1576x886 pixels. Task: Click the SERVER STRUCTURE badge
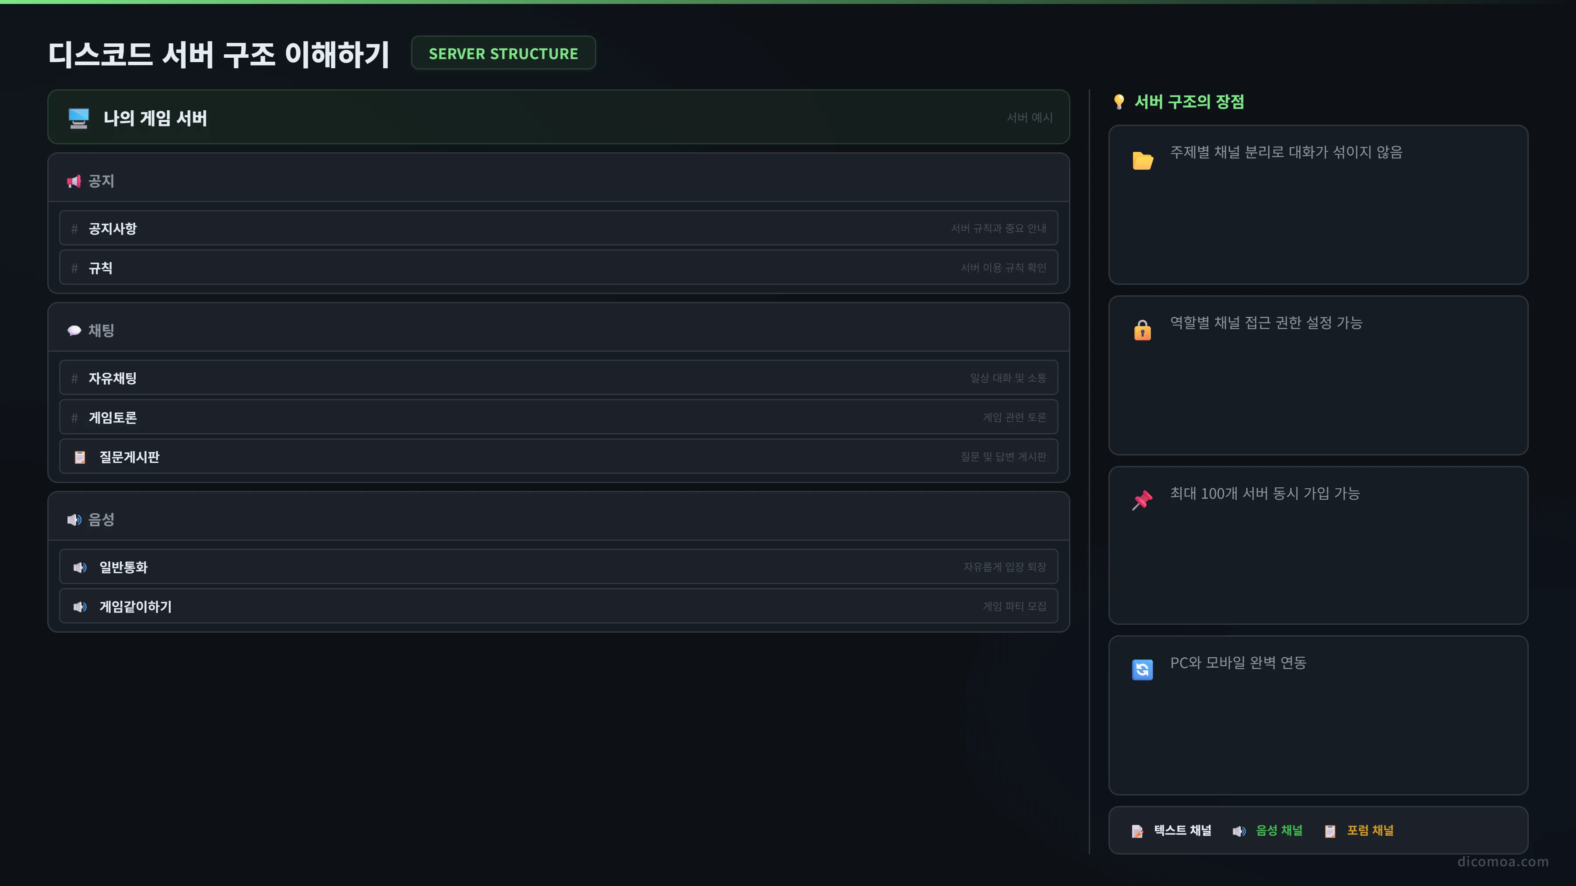coord(503,53)
